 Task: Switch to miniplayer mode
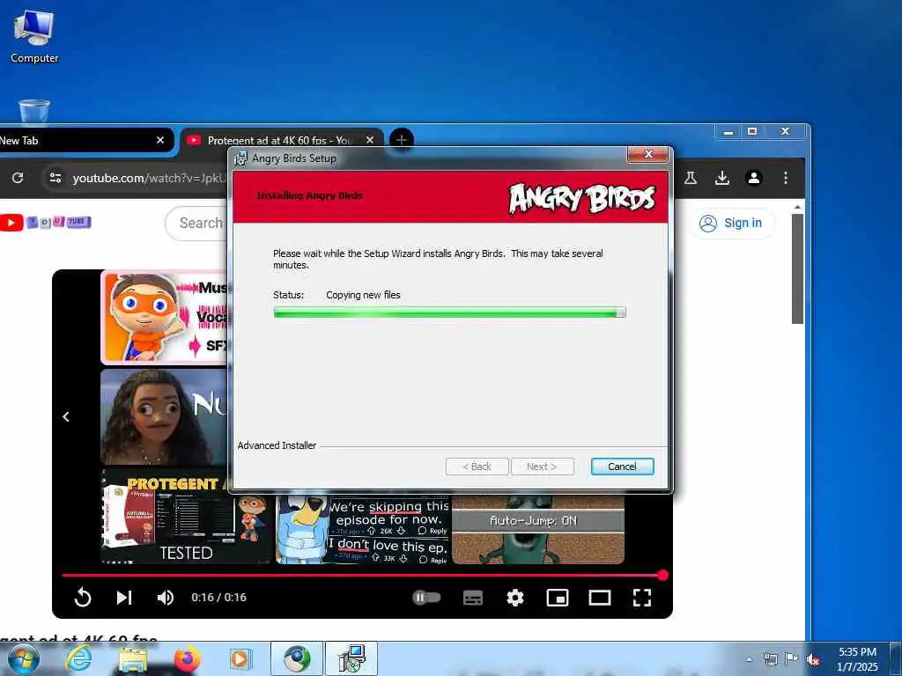558,598
